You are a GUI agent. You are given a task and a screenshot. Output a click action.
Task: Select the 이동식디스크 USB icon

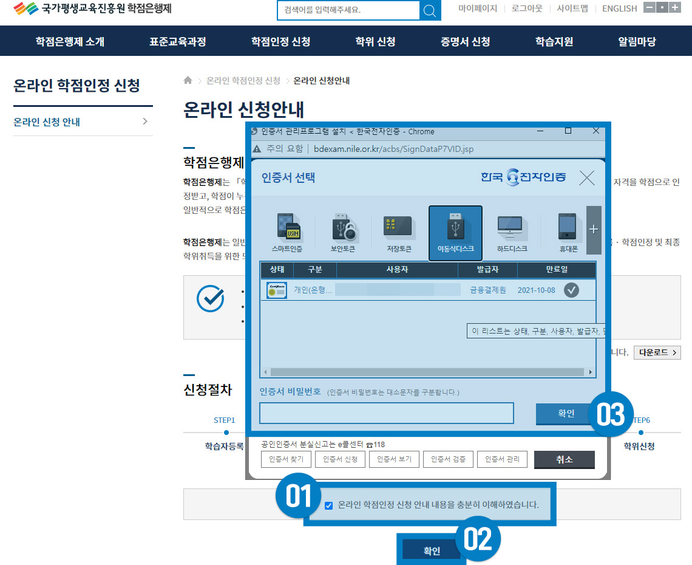pyautogui.click(x=455, y=231)
